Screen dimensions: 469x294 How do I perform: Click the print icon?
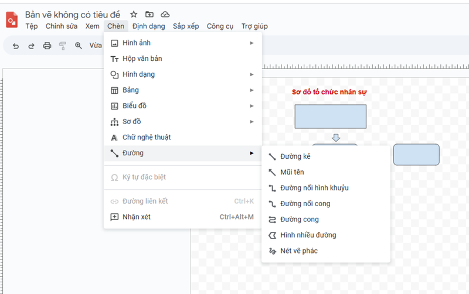(47, 46)
